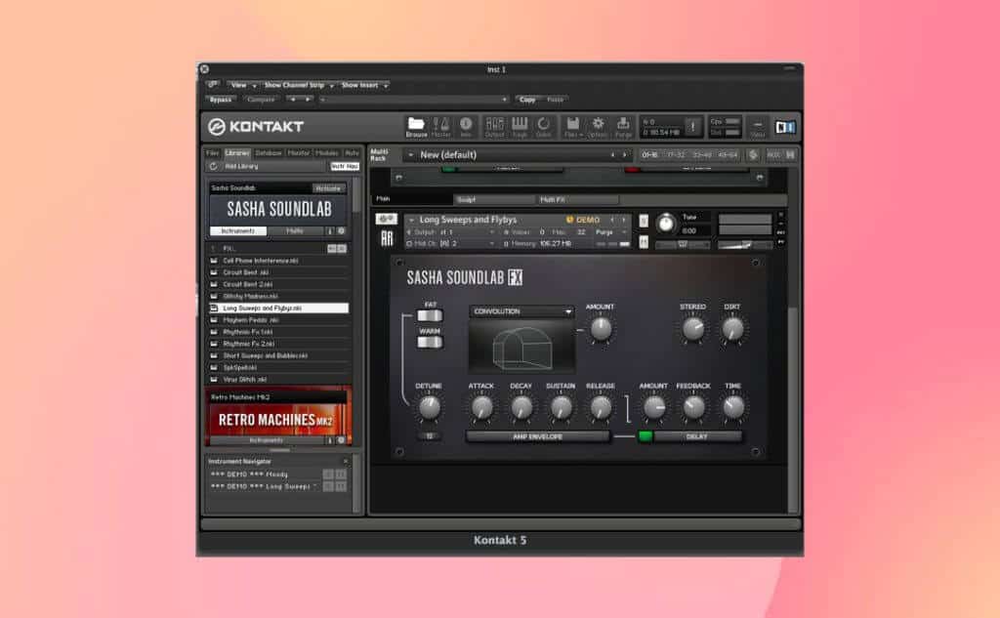
Task: Toggle the FAT switch
Action: (x=430, y=315)
